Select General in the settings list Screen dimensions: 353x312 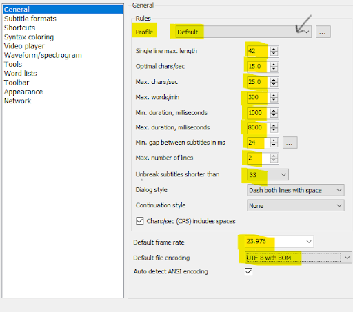pyautogui.click(x=63, y=10)
